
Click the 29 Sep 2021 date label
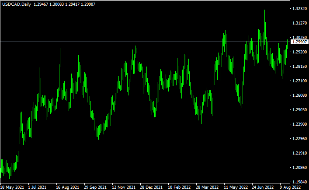click(x=95, y=187)
